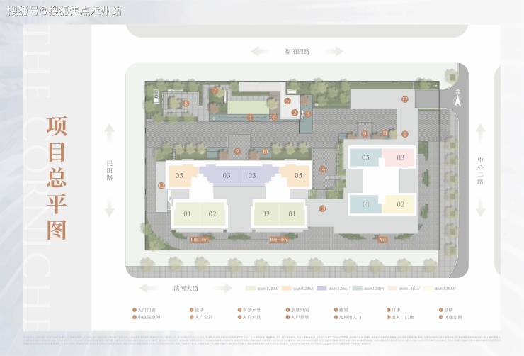The height and width of the screenshot is (356, 524).
Task: Select marker 9 north of building A
Action: [x=365, y=134]
